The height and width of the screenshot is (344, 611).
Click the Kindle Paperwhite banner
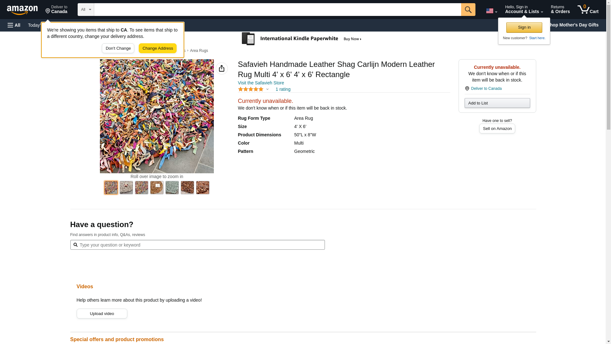301,39
